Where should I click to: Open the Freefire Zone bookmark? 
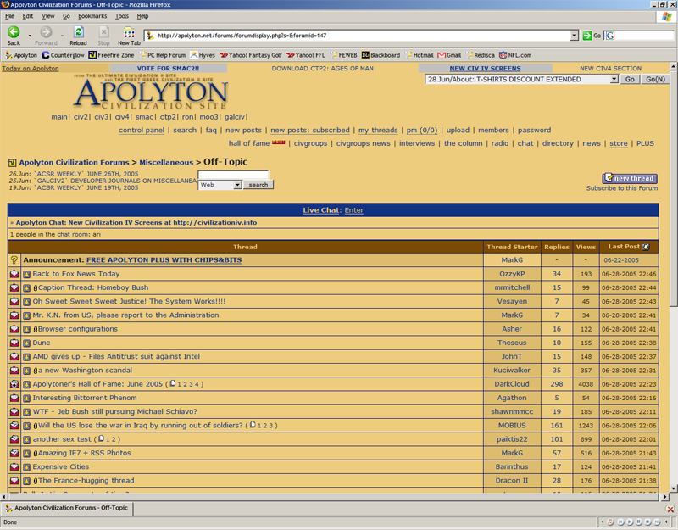111,55
